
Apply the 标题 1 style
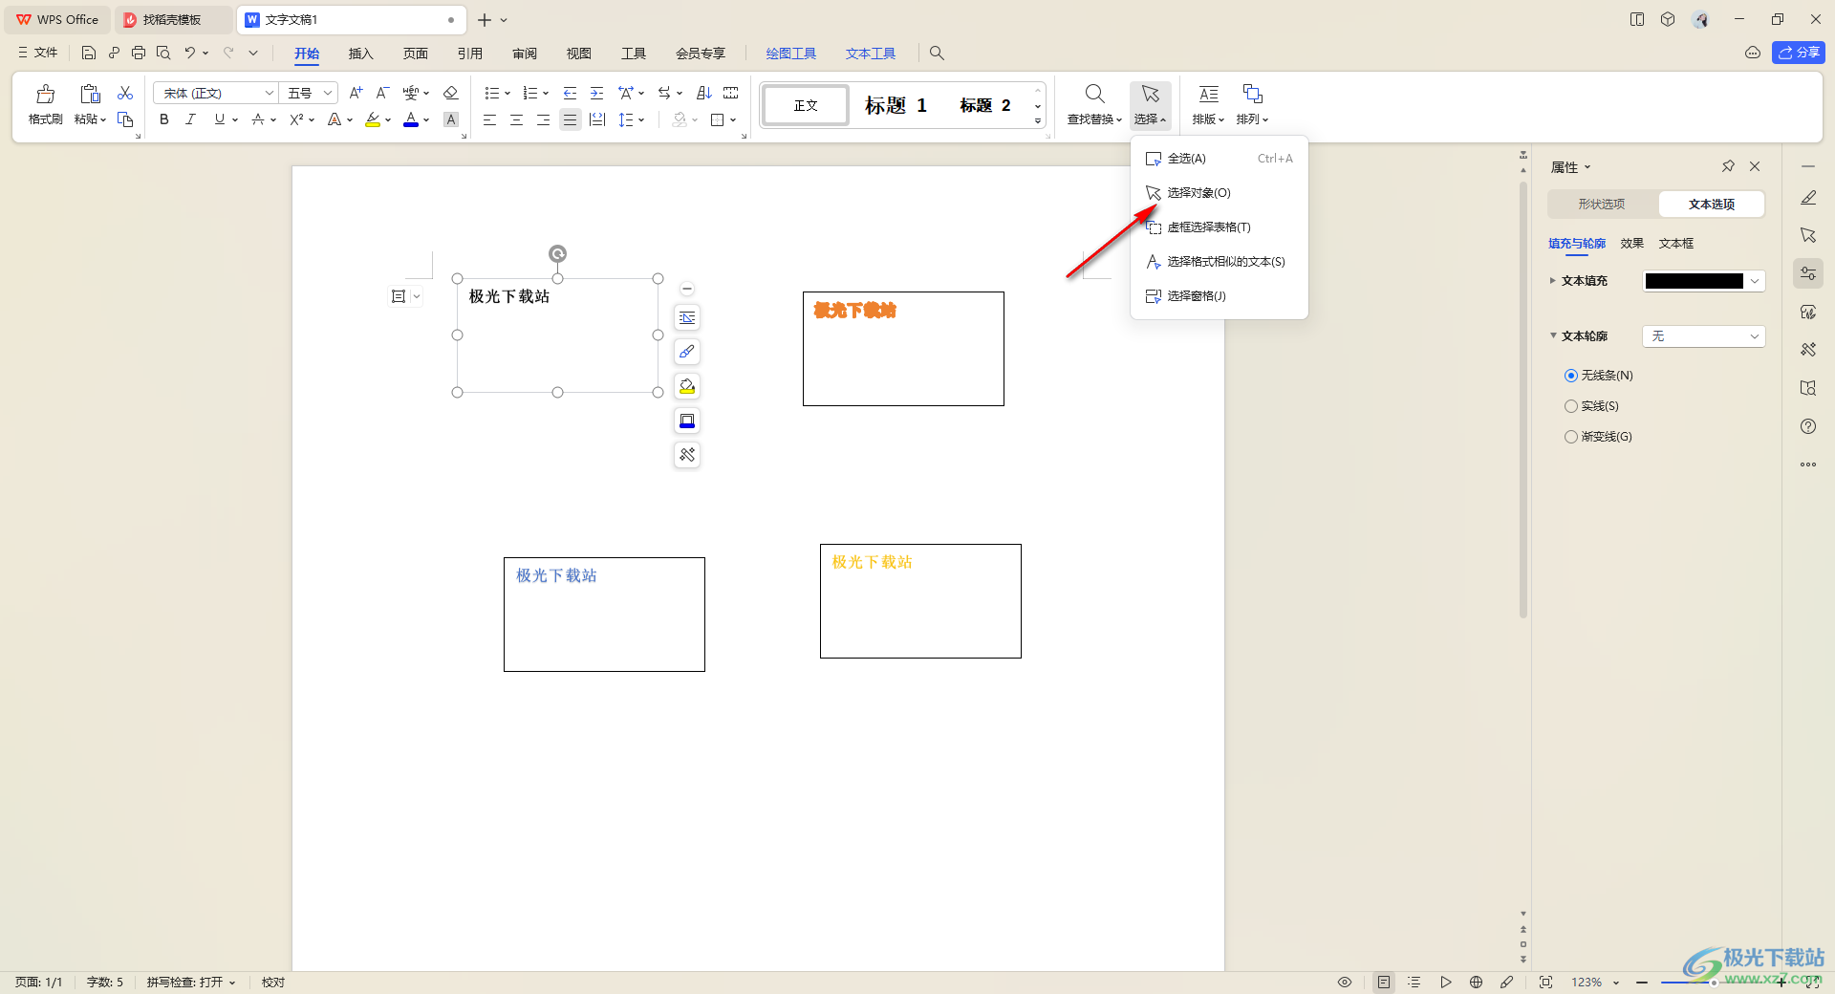896,105
